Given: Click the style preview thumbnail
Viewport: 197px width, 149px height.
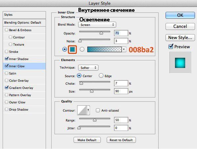Looking at the screenshot, I should pyautogui.click(x=180, y=63).
